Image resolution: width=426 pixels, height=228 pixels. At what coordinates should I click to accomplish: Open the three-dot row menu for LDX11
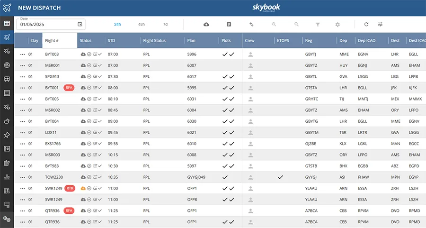point(23,133)
